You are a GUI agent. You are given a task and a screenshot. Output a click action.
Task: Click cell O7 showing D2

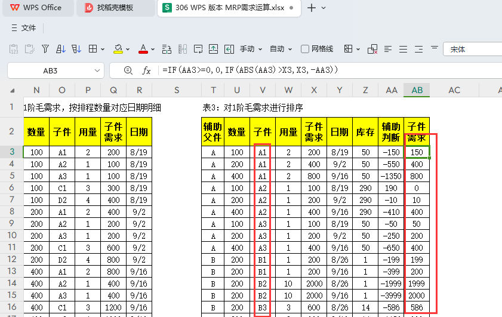(62, 200)
